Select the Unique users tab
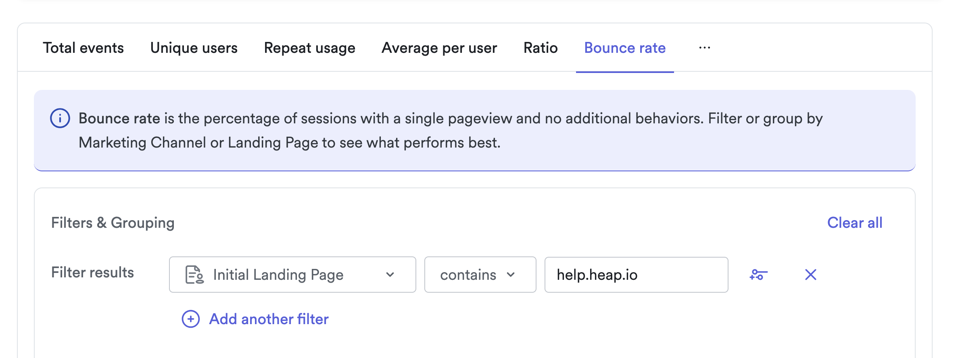Screen dimensions: 956x358 [x=194, y=48]
